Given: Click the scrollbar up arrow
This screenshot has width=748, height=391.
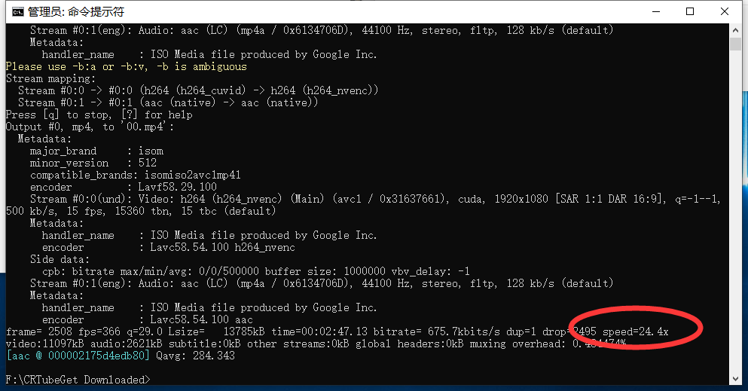Looking at the screenshot, I should pyautogui.click(x=737, y=31).
